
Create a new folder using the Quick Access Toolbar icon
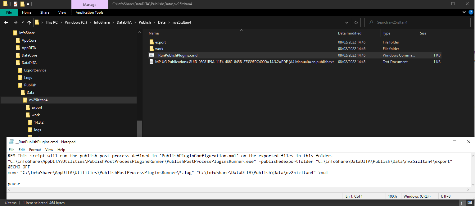coord(22,4)
